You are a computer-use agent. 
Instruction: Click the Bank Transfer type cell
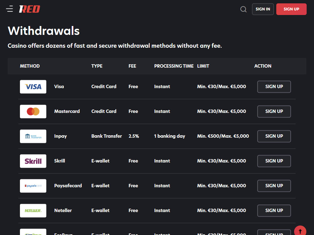pos(106,136)
